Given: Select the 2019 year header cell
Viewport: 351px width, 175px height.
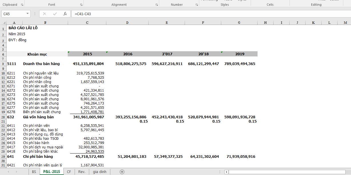Looking at the screenshot, I should [x=240, y=54].
